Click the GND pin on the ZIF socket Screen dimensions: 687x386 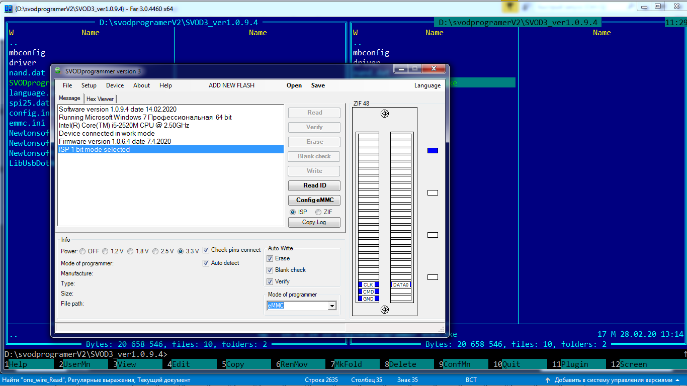coord(369,299)
